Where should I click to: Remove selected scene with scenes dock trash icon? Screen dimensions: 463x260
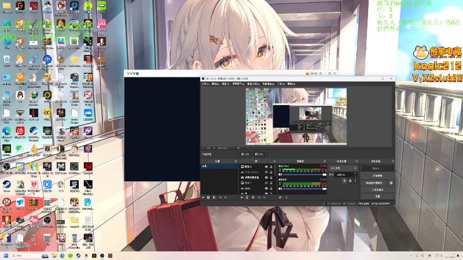pos(208,198)
